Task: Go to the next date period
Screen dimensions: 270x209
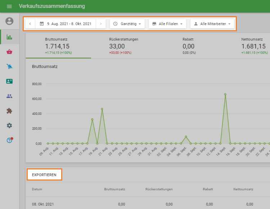Action: click(101, 24)
